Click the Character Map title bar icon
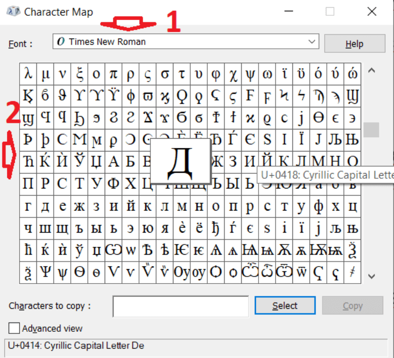Screen dimensions: 394x358 [x=13, y=12]
